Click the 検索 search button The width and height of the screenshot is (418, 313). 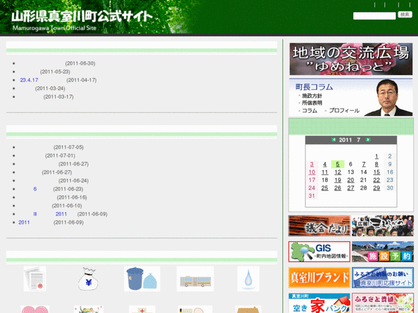(x=405, y=14)
